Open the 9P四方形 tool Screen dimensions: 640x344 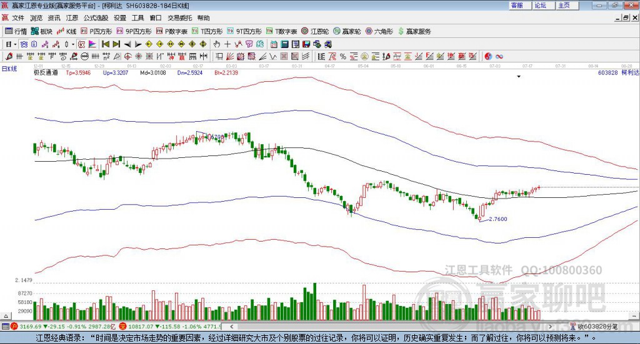[134, 31]
